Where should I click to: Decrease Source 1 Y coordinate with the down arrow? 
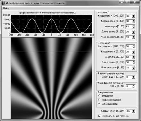(x=133, y=22)
